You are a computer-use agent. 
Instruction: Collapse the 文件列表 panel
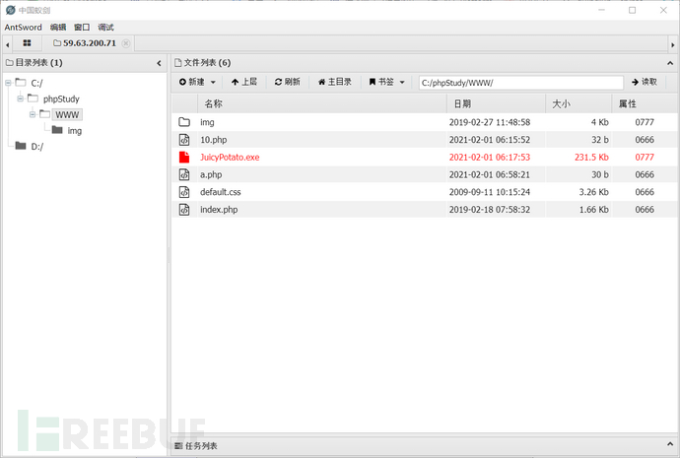670,63
